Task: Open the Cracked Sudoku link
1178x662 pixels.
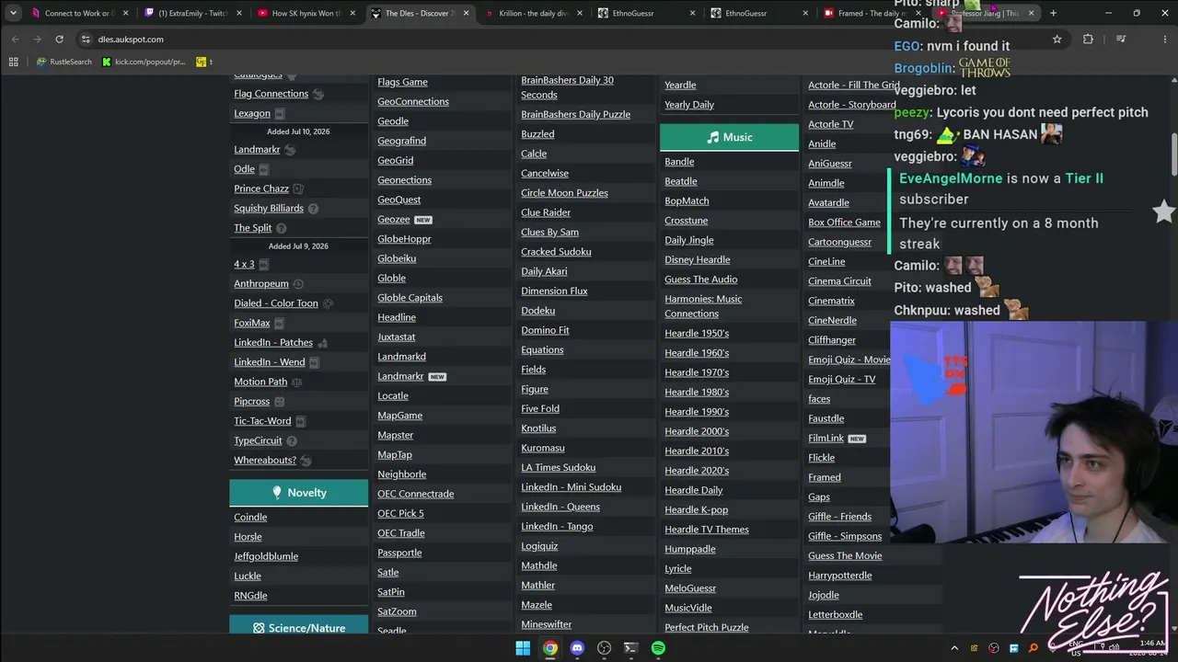Action: (556, 252)
